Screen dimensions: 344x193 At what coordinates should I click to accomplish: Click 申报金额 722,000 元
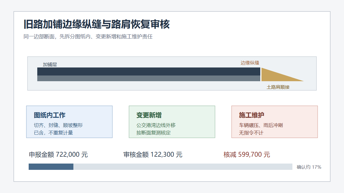tap(58, 155)
